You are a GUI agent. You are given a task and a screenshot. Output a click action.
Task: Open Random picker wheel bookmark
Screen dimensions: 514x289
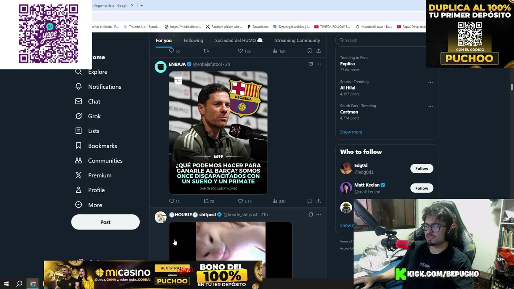(x=224, y=26)
